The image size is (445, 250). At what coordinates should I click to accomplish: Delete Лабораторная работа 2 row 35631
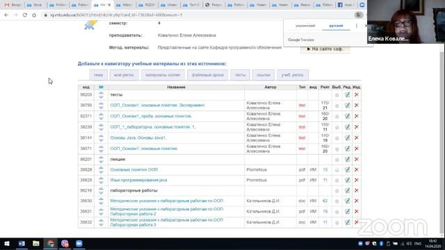[357, 211]
